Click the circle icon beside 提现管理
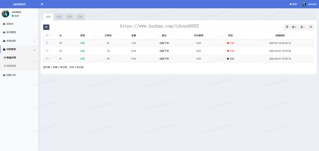The width and height of the screenshot is (319, 151). coord(5,66)
